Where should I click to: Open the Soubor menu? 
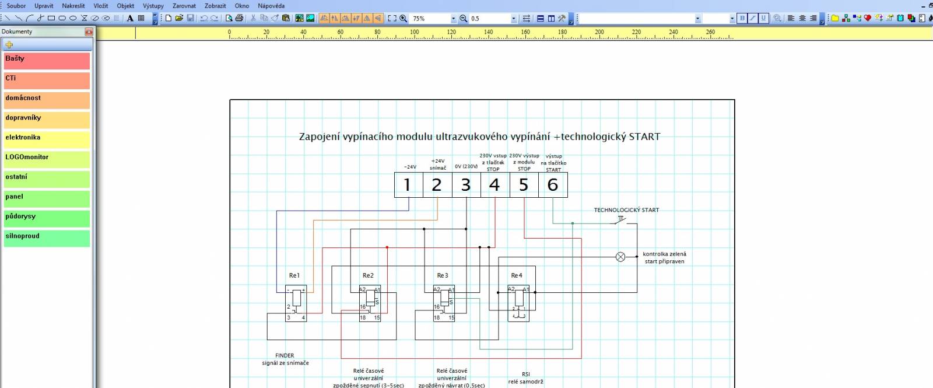click(x=16, y=6)
